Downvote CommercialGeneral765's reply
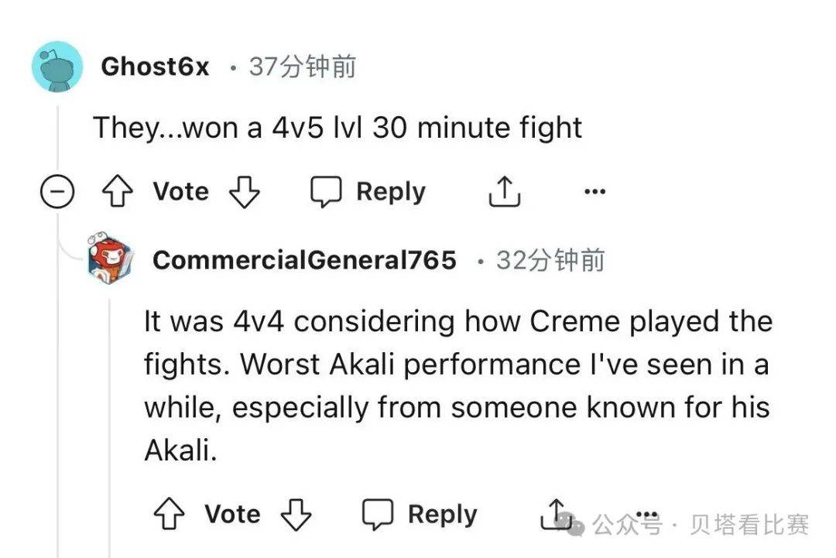 [295, 515]
